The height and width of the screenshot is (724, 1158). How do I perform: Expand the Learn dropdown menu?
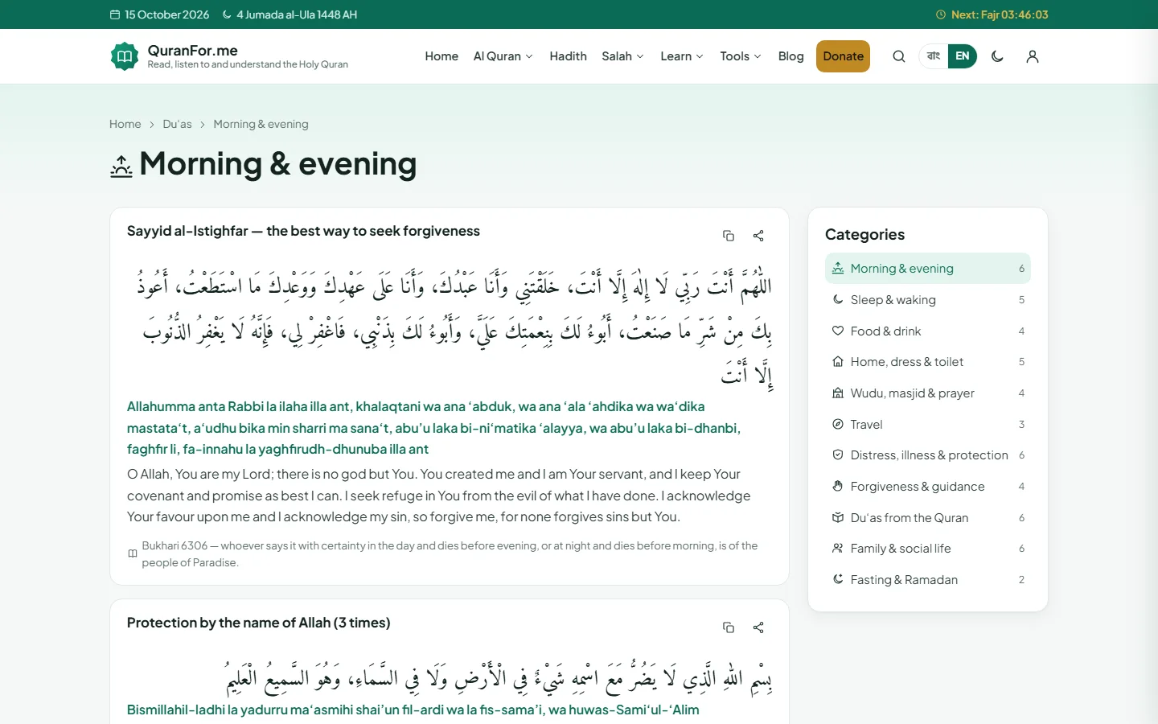point(682,56)
